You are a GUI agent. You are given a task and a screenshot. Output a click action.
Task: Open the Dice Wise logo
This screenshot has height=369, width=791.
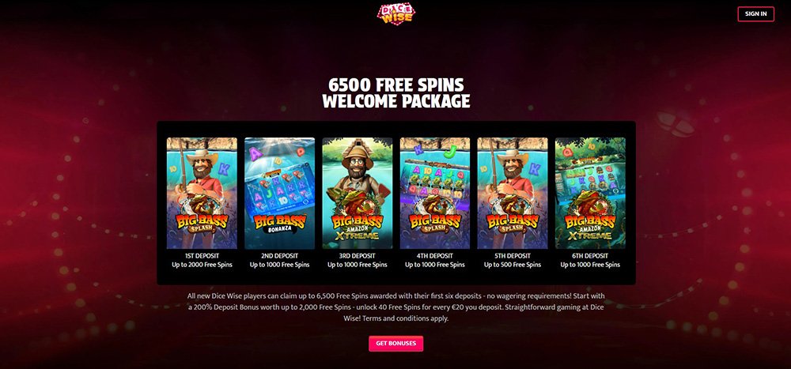coord(396,13)
